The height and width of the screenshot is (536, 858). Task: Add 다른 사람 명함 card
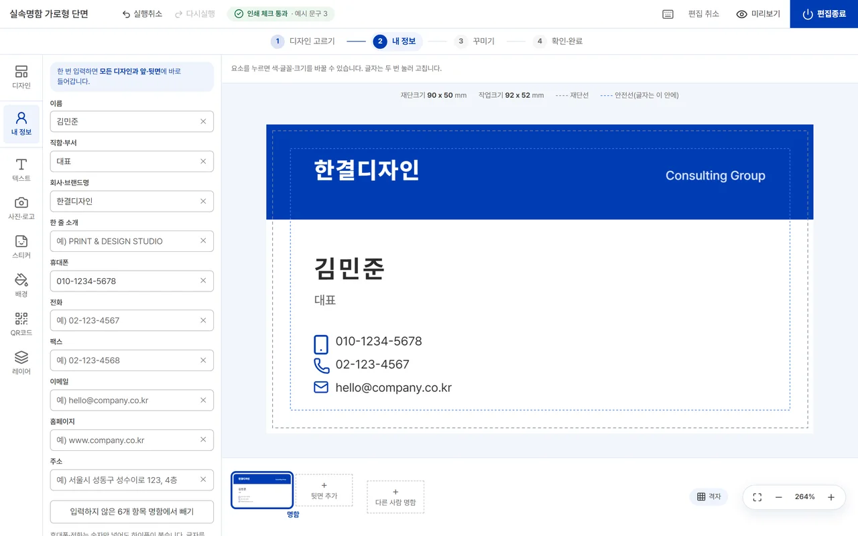(x=395, y=497)
